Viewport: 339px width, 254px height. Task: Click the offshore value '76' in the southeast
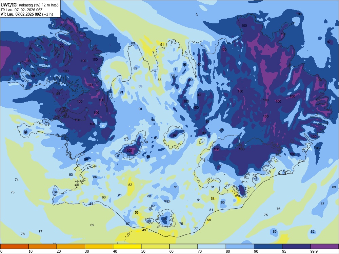click(x=278, y=209)
